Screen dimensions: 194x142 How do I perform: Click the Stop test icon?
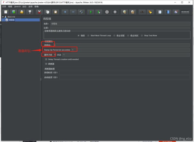107,12
